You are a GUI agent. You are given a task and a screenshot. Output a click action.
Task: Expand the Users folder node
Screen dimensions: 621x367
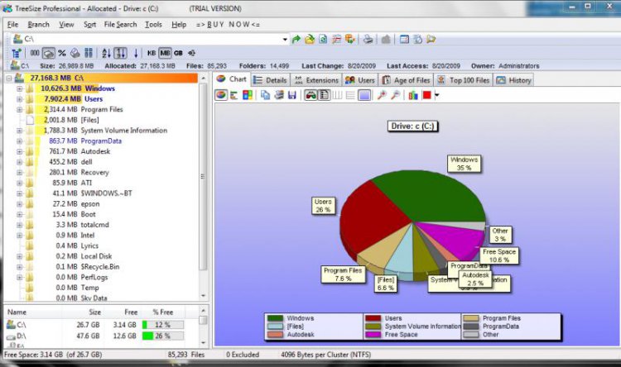(19, 99)
